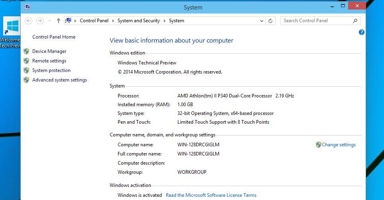
Task: Click the Limited Touch Support value
Action: pyautogui.click(x=223, y=122)
